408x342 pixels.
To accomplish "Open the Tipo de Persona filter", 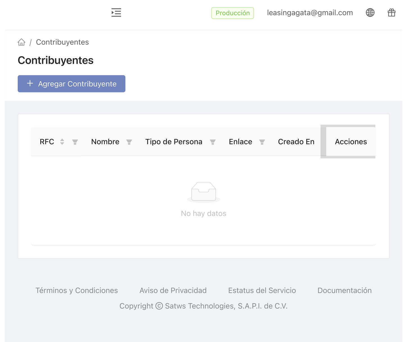I will click(213, 142).
